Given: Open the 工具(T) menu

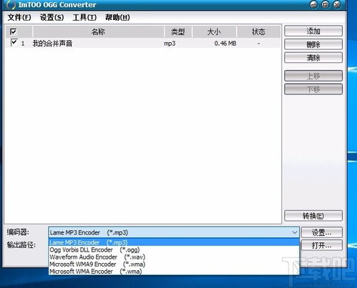Looking at the screenshot, I should point(84,17).
